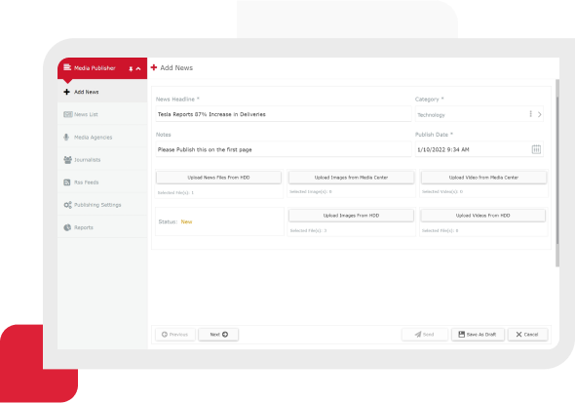Open Journalists in the sidebar

tap(102, 160)
